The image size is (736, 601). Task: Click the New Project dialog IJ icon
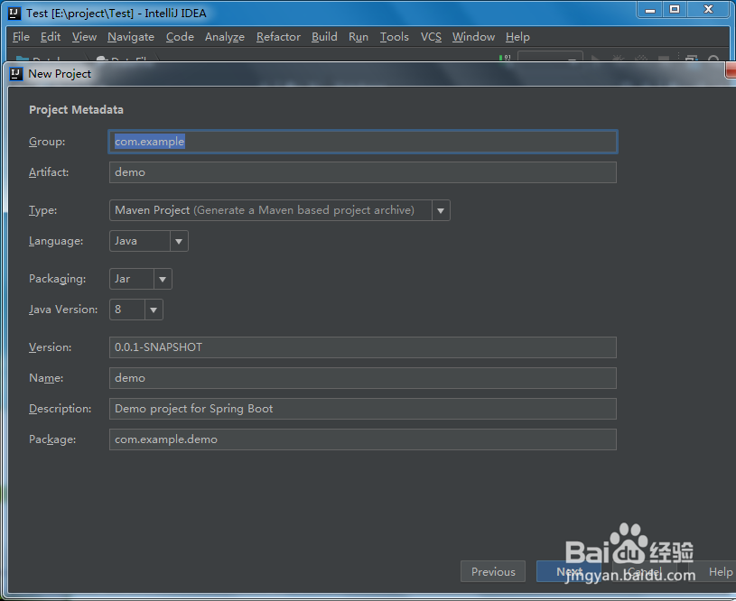click(x=16, y=74)
